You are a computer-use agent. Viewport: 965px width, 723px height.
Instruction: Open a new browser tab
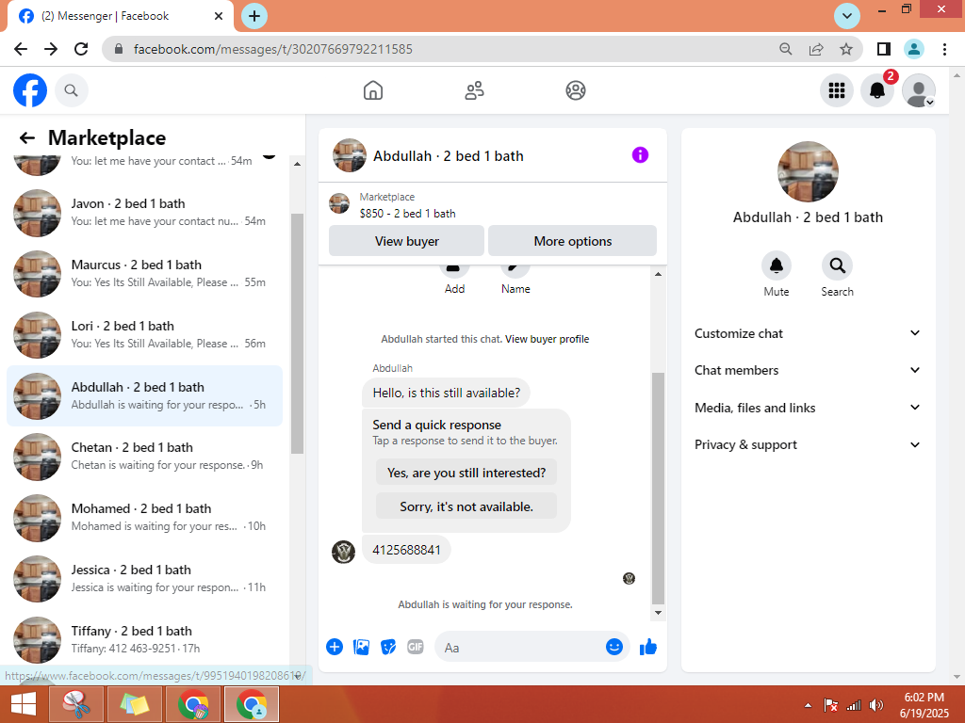tap(254, 16)
